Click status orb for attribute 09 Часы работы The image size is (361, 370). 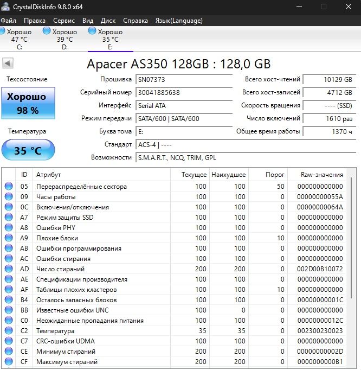(x=9, y=196)
